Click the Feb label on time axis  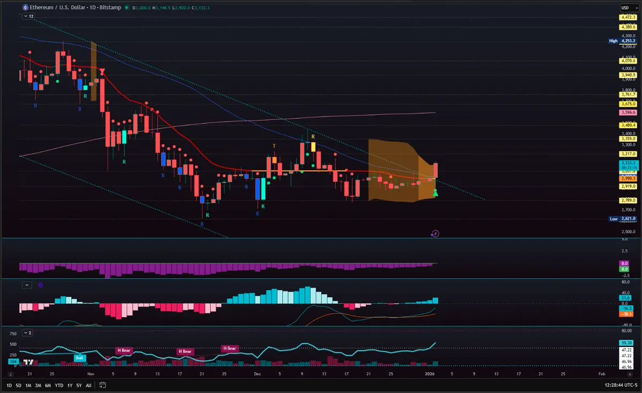(x=601, y=374)
